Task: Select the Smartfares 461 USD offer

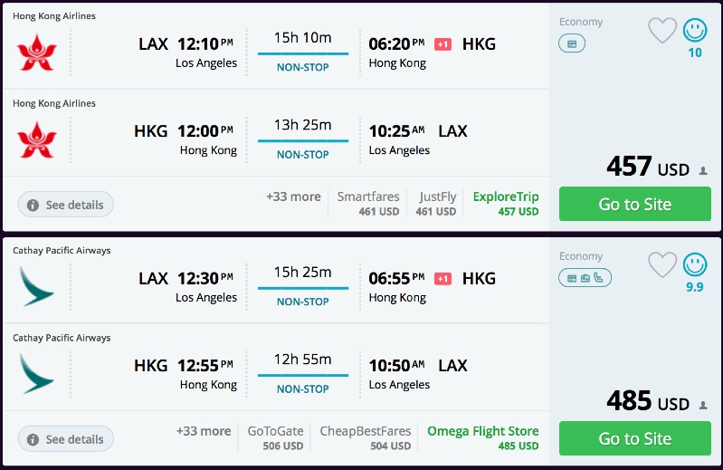Action: coord(368,203)
